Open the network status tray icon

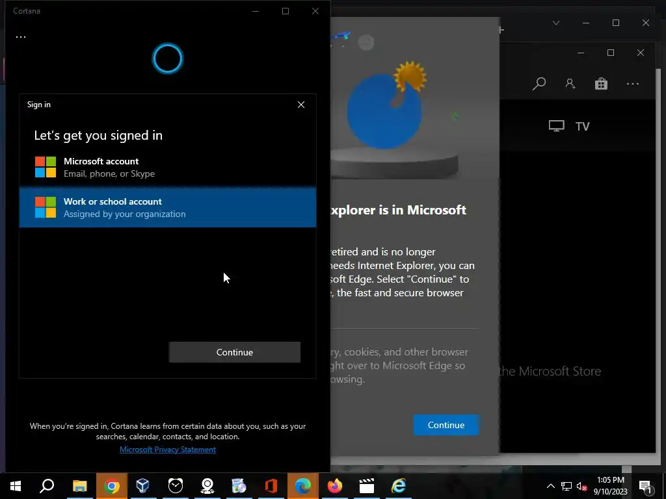click(566, 486)
